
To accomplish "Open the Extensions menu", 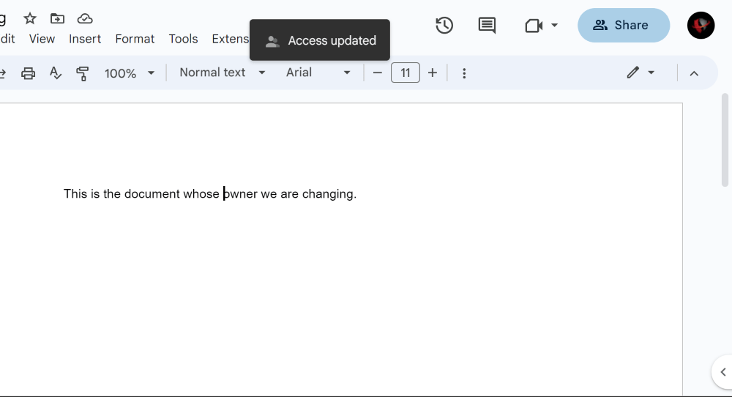I will (231, 39).
